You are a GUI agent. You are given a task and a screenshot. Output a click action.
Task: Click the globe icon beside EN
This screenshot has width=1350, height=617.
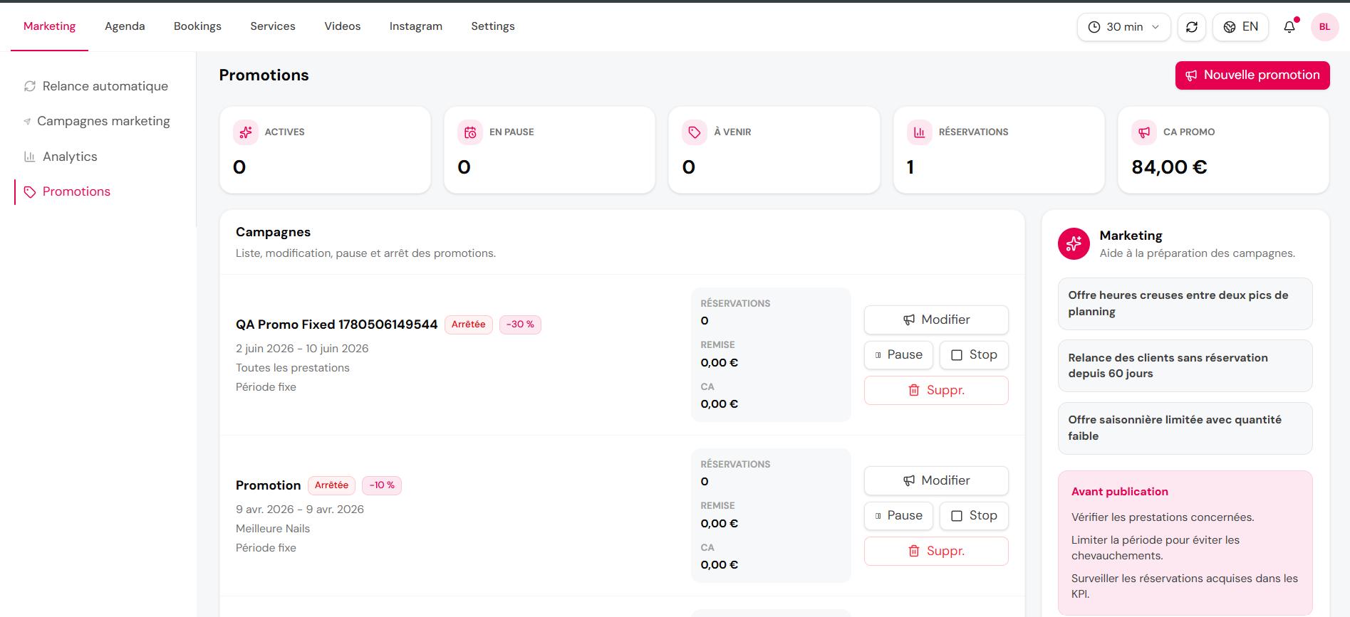1230,27
